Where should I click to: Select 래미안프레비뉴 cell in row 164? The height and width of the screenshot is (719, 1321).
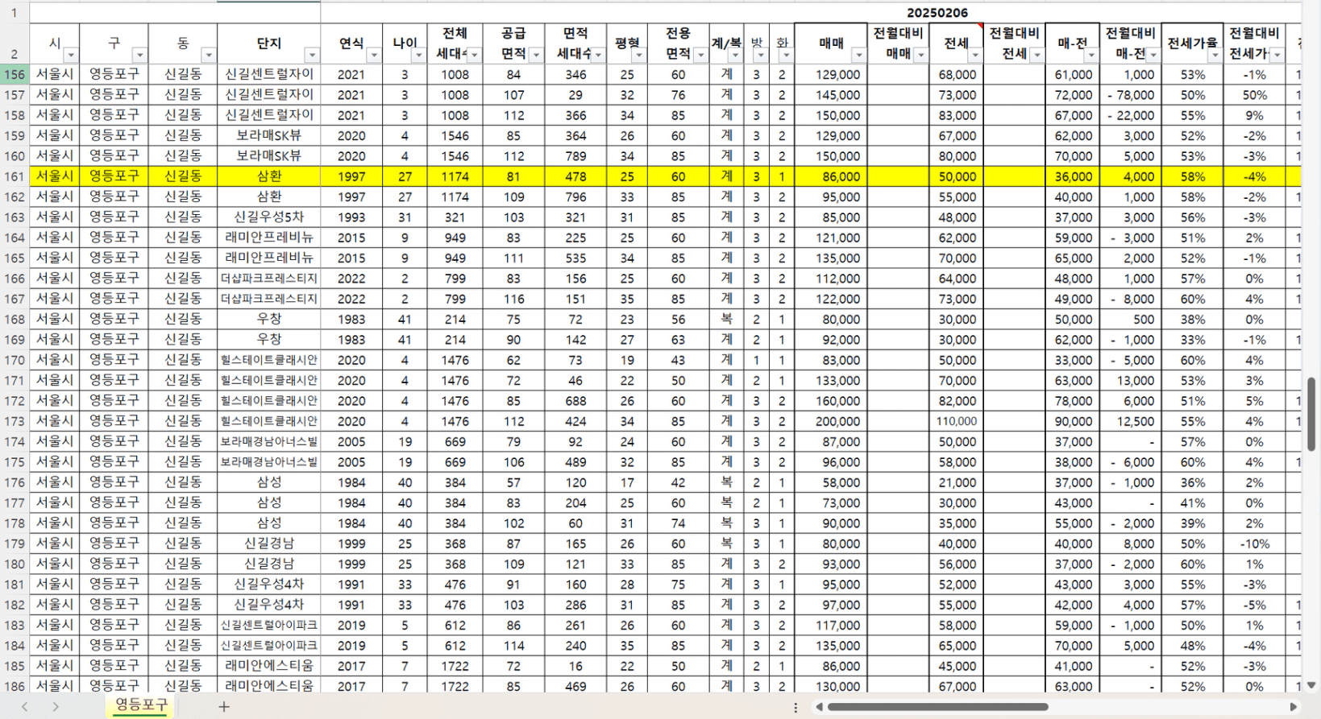click(269, 238)
